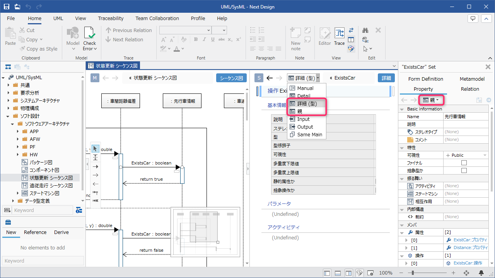The image size is (495, 278).
Task: Click the model navigator tree icon
Action: 8,67
